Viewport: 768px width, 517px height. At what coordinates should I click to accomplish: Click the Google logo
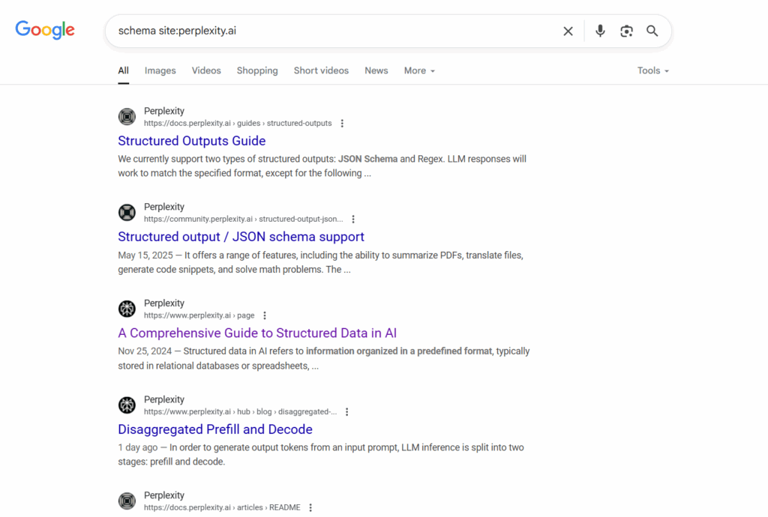(x=45, y=30)
